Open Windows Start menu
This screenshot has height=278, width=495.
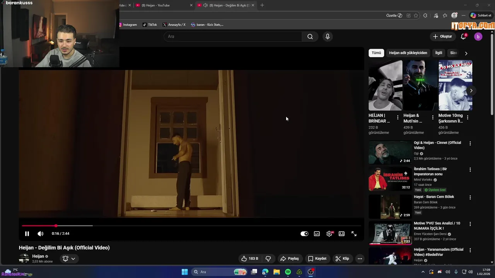(184, 272)
